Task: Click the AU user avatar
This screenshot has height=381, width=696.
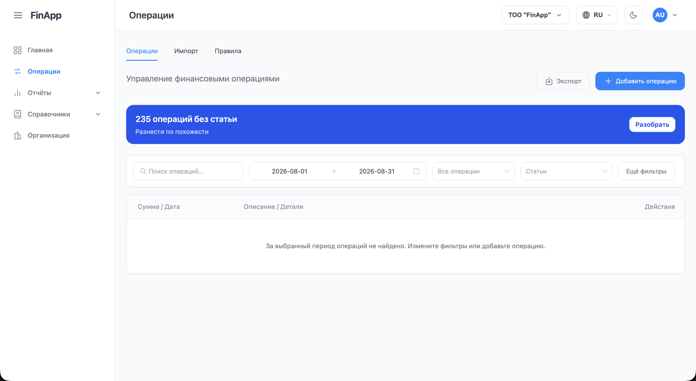Action: pyautogui.click(x=659, y=15)
